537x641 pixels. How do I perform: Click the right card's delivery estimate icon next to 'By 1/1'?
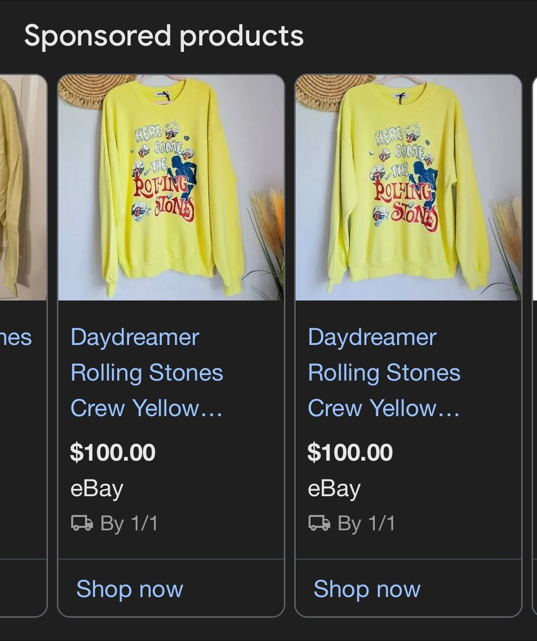click(319, 523)
